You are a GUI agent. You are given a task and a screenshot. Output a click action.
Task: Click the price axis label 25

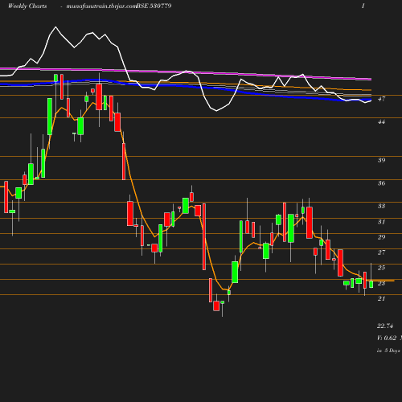(381, 268)
